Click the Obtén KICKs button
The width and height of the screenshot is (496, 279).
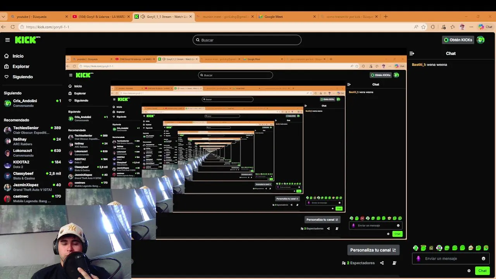(458, 40)
